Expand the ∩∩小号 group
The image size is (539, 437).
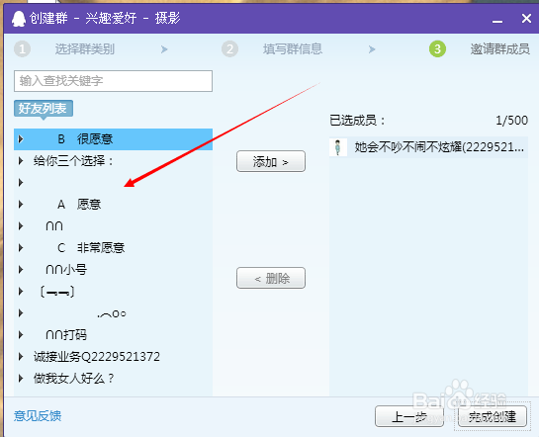[21, 270]
